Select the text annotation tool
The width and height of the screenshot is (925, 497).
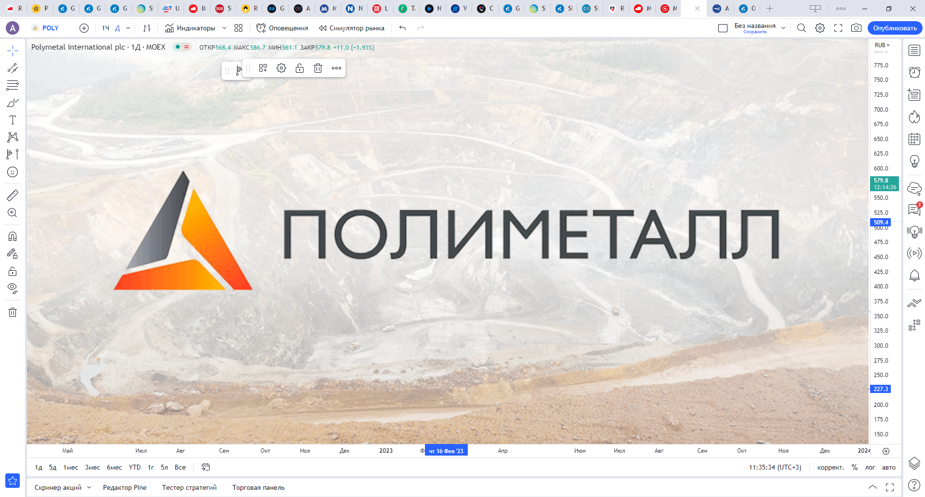13,120
